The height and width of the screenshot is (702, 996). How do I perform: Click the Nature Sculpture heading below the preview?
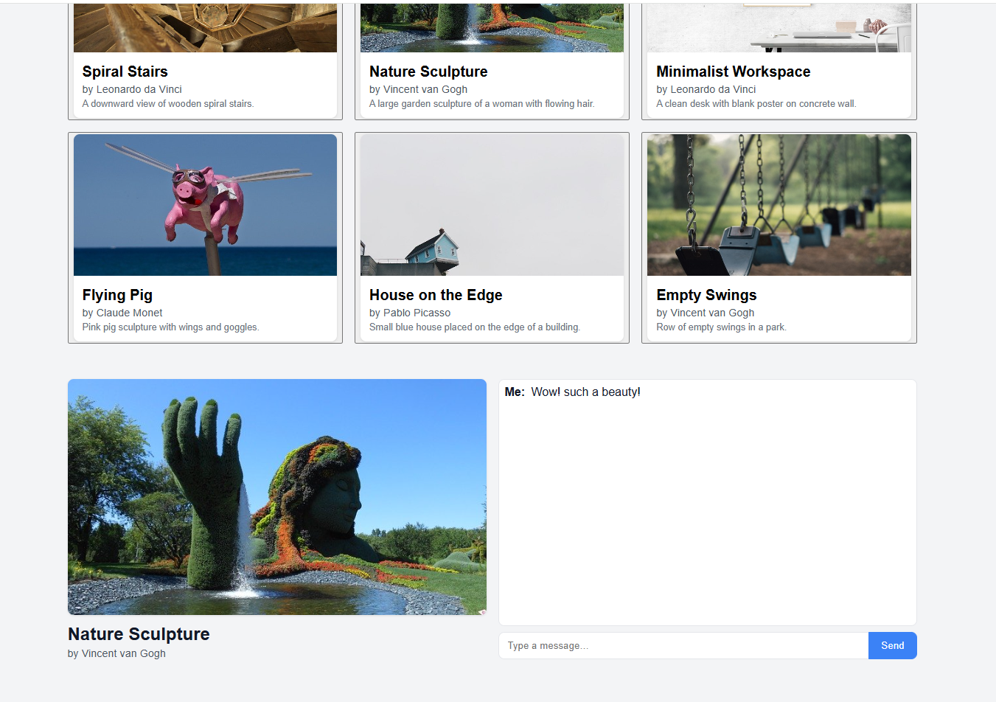(139, 634)
